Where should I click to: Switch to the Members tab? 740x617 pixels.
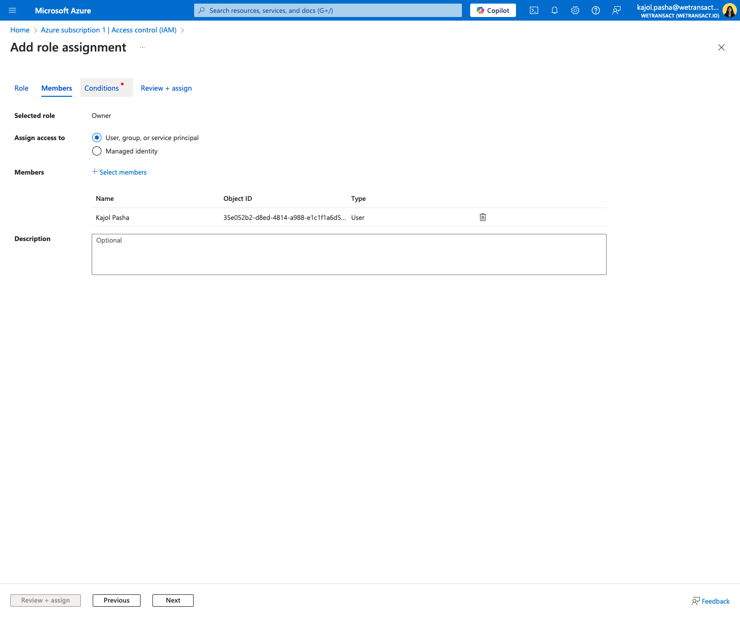pos(57,88)
